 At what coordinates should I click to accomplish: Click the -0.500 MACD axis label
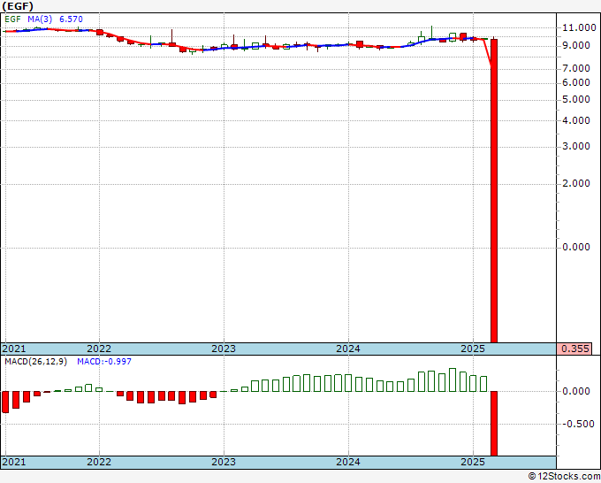click(578, 424)
